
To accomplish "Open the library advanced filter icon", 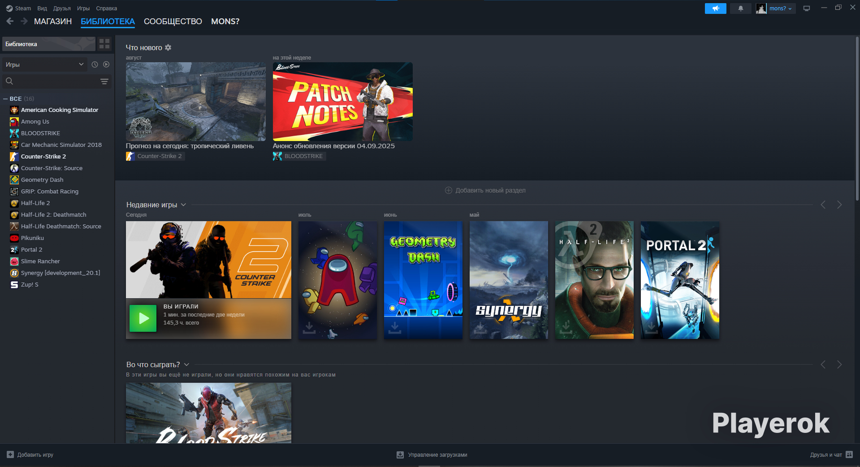I will tap(105, 81).
